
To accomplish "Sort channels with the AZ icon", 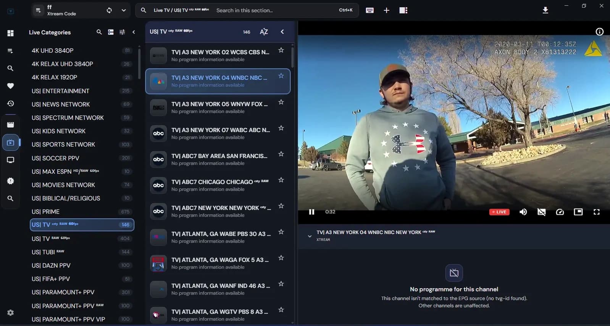I will coord(264,32).
